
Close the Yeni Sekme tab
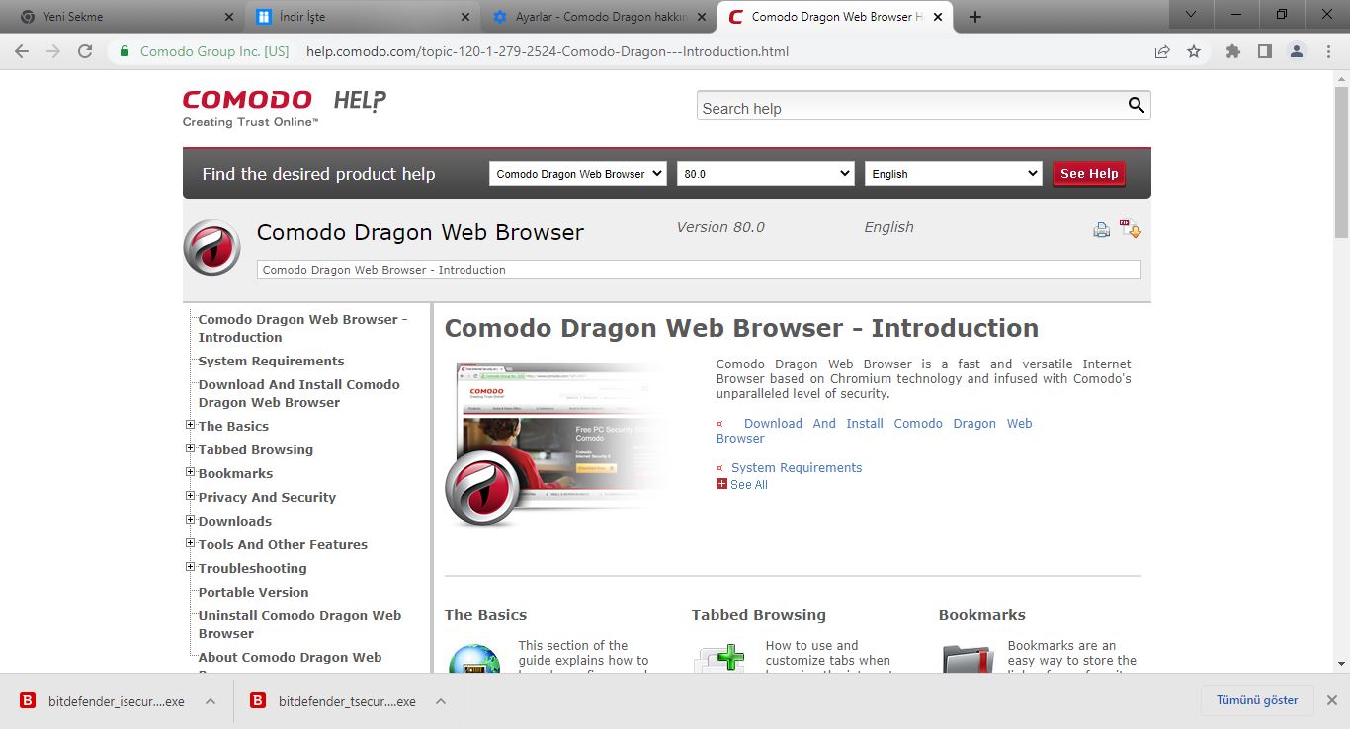[x=229, y=17]
